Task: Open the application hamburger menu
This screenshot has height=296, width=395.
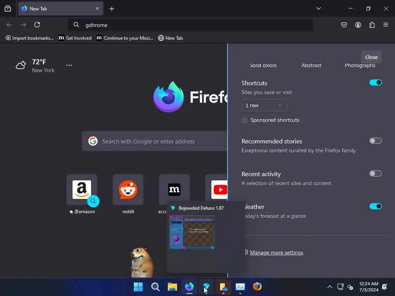Action: [x=386, y=25]
